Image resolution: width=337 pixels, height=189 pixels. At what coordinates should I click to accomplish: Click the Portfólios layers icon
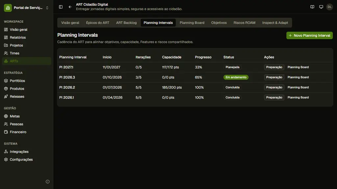[6, 81]
